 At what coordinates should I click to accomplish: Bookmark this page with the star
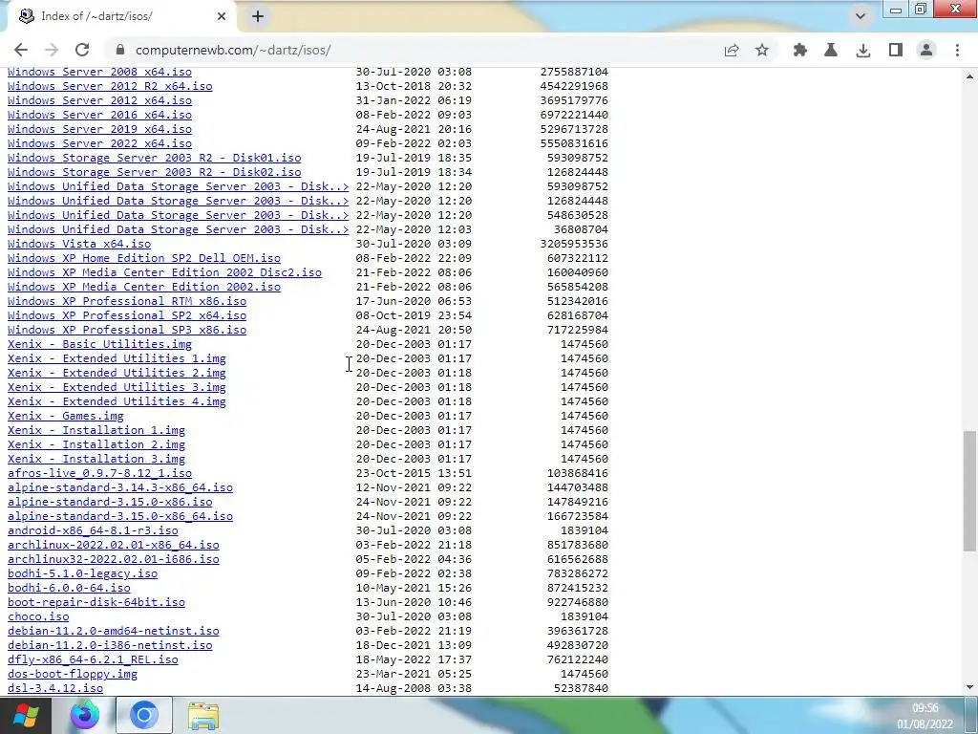coord(762,50)
